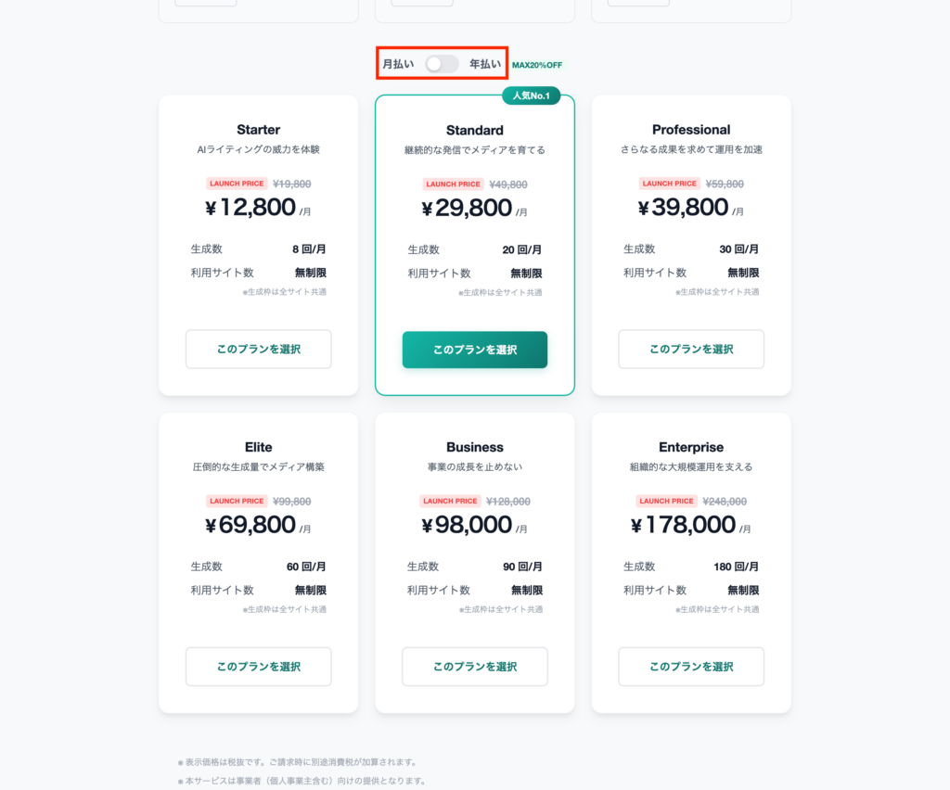Choose the Enterprise plan button
Viewport: 950px width, 790px height.
(x=691, y=667)
